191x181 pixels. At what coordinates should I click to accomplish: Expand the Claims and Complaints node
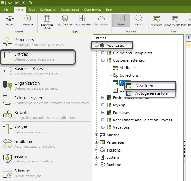[x=103, y=53]
